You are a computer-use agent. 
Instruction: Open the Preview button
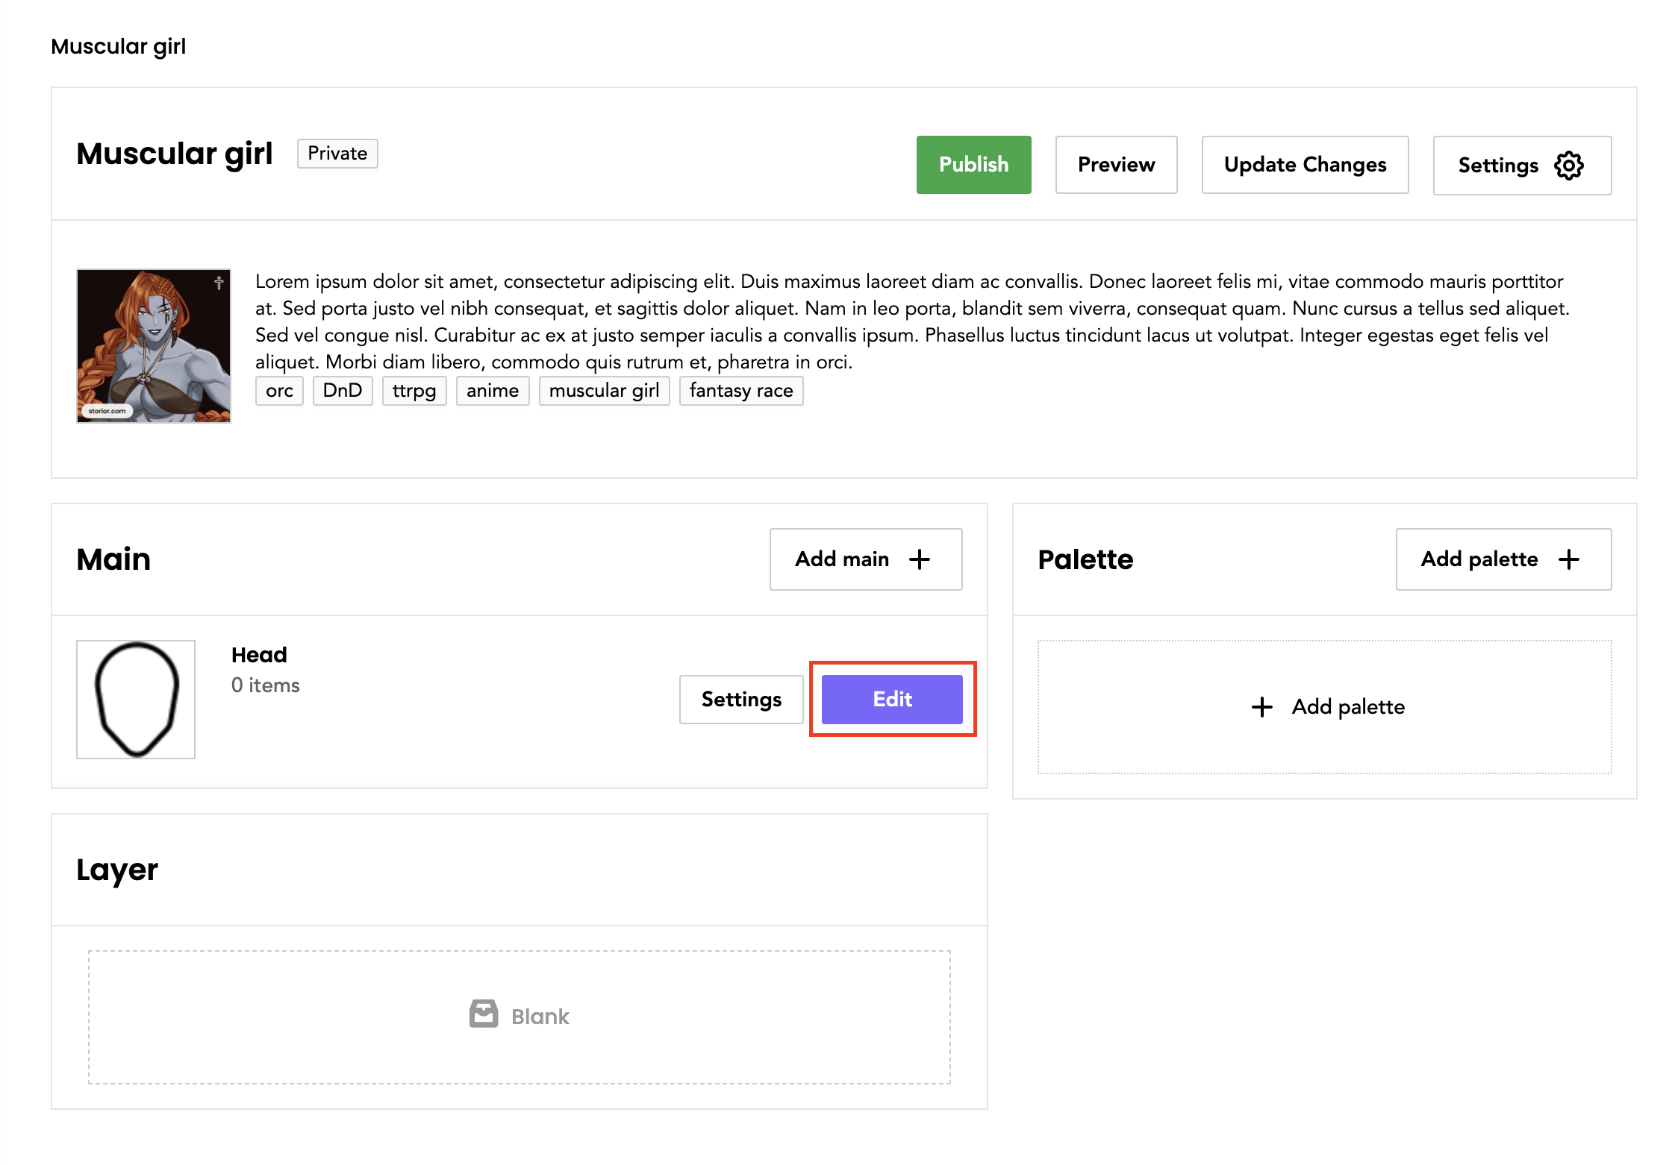click(x=1116, y=165)
